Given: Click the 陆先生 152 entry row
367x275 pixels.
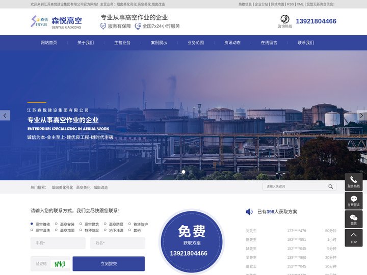Looking at the screenshot, I should tap(291, 249).
